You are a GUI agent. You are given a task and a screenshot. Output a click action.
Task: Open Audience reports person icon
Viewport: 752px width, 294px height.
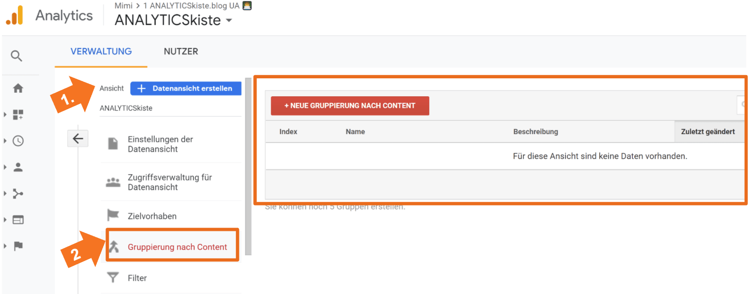tap(18, 167)
